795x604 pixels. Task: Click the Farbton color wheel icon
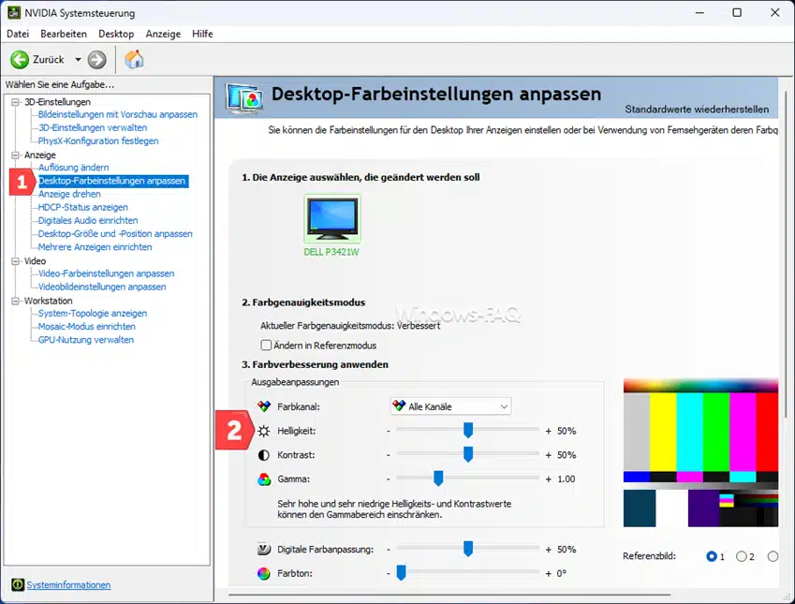[264, 573]
